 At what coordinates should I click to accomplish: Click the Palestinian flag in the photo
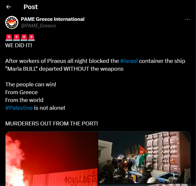141,156
